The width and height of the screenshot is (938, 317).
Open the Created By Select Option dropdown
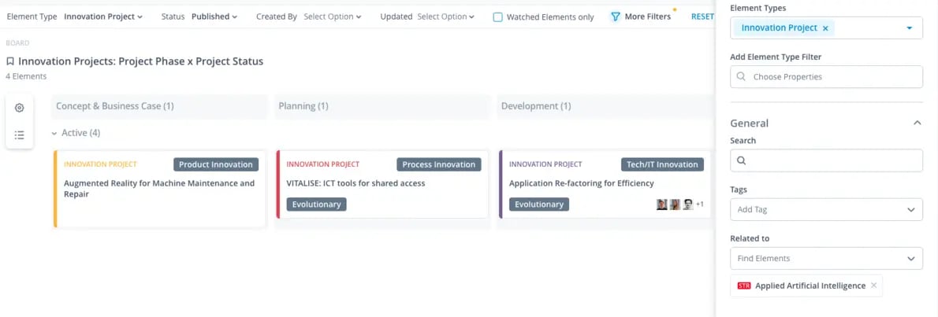click(333, 17)
